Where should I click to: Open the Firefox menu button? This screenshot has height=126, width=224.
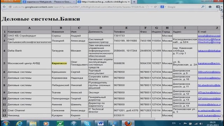[10, 1]
